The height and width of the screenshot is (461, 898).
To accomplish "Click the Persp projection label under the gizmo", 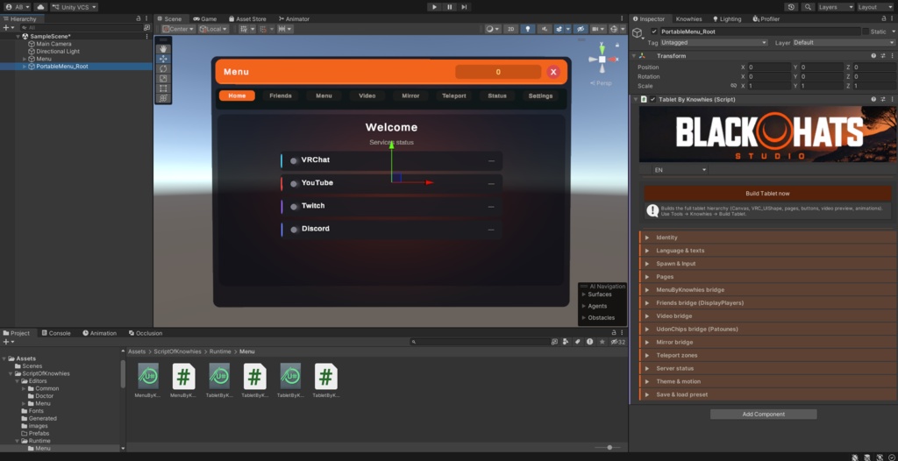I will [601, 83].
